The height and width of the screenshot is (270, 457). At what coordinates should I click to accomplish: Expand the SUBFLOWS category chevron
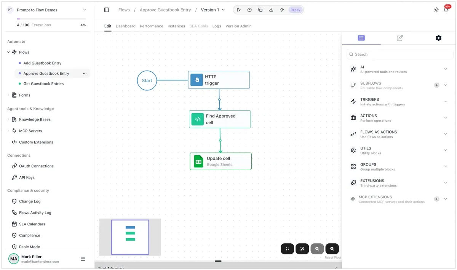(x=446, y=85)
